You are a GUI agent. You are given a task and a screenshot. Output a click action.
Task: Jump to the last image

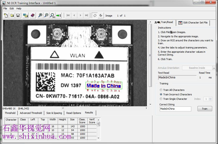click(86, 15)
